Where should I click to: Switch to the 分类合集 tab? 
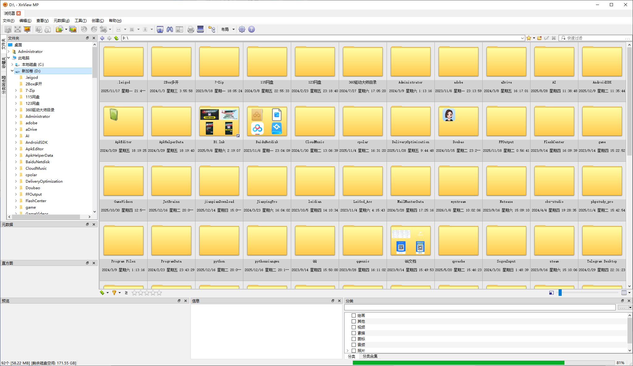pyautogui.click(x=370, y=356)
